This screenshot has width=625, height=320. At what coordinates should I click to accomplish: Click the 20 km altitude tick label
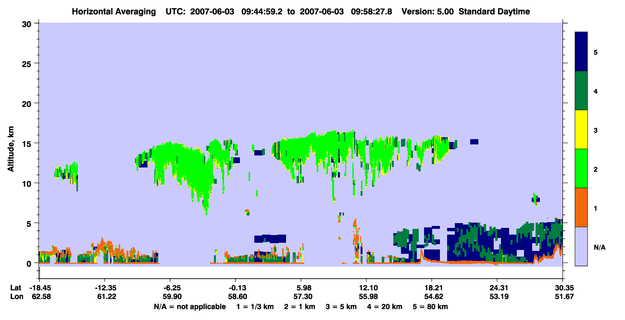[27, 103]
